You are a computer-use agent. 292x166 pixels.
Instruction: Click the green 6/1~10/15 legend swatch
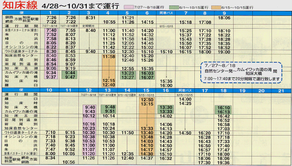(174, 7)
